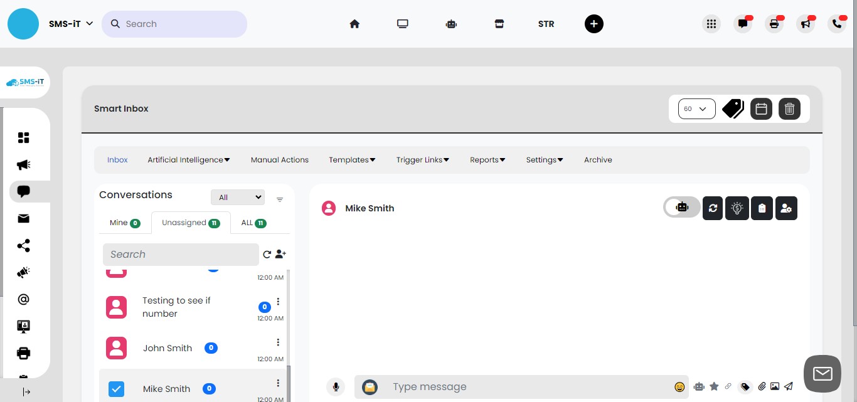The image size is (857, 402).
Task: Open envelope icon in left sidebar
Action: pos(24,219)
